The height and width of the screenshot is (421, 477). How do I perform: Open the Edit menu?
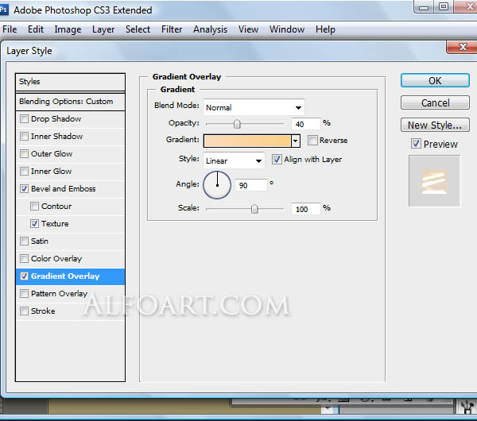(36, 29)
